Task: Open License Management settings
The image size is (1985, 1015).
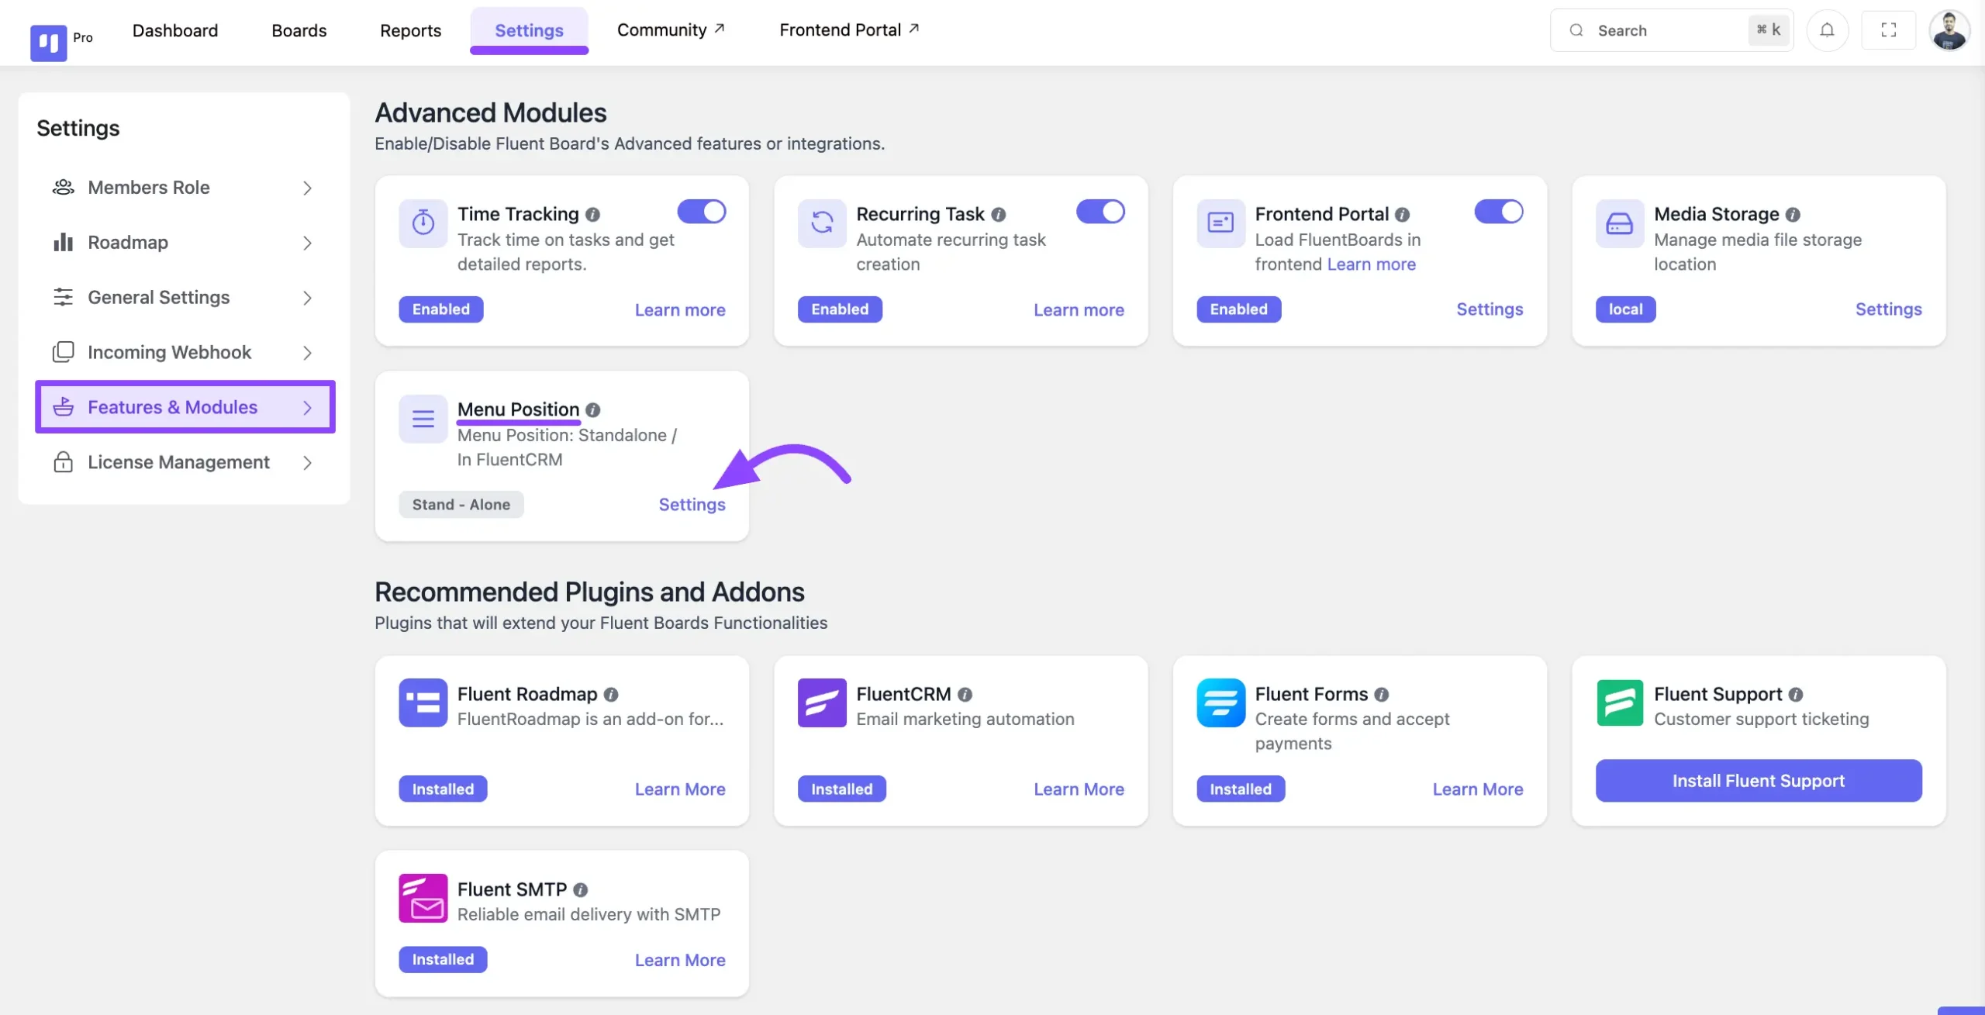Action: pos(184,462)
